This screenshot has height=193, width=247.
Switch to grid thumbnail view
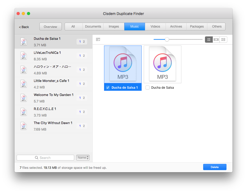click(209, 40)
